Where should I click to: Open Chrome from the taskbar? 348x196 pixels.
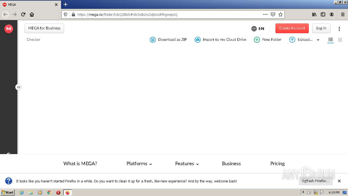(x=49, y=192)
